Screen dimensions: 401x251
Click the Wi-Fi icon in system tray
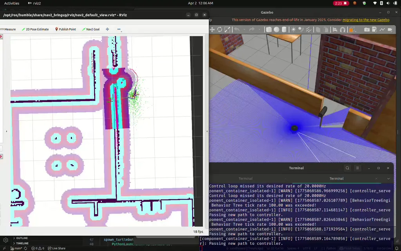click(x=375, y=3)
